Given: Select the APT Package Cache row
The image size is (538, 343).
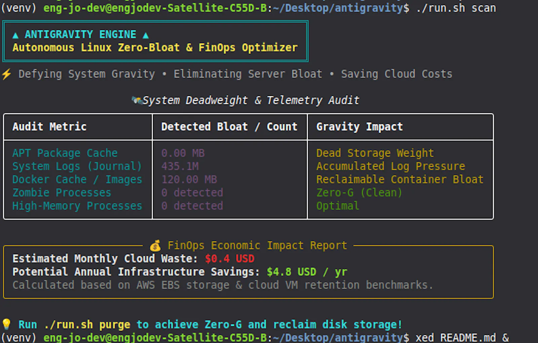Looking at the screenshot, I should (x=248, y=153).
